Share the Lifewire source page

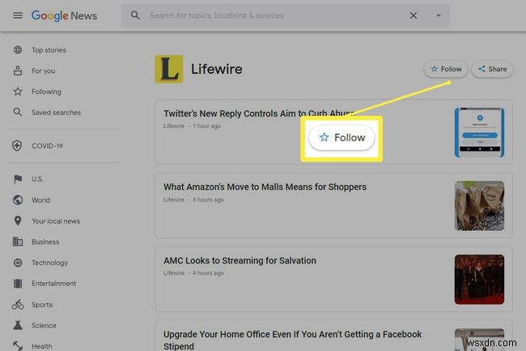click(x=492, y=69)
